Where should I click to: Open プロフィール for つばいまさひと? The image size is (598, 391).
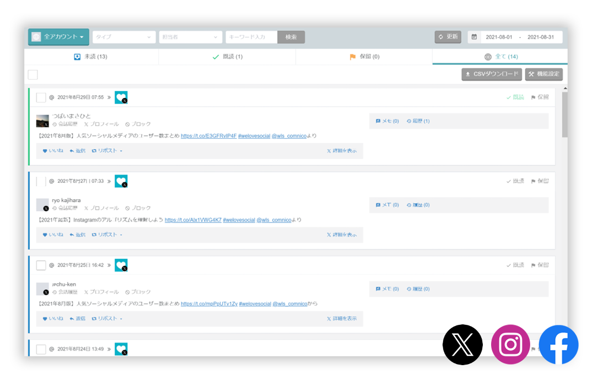point(101,124)
